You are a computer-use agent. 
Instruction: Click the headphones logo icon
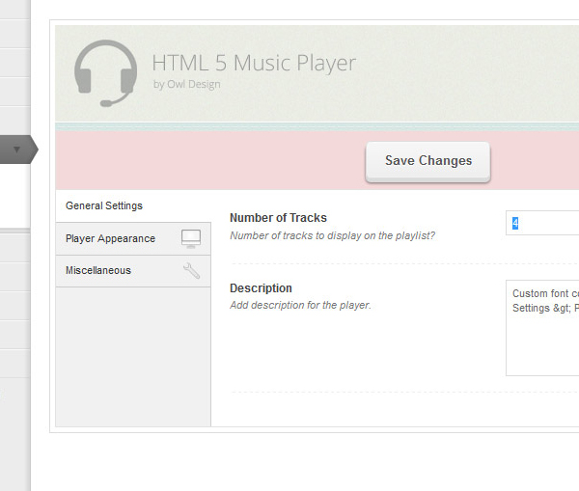(x=105, y=73)
